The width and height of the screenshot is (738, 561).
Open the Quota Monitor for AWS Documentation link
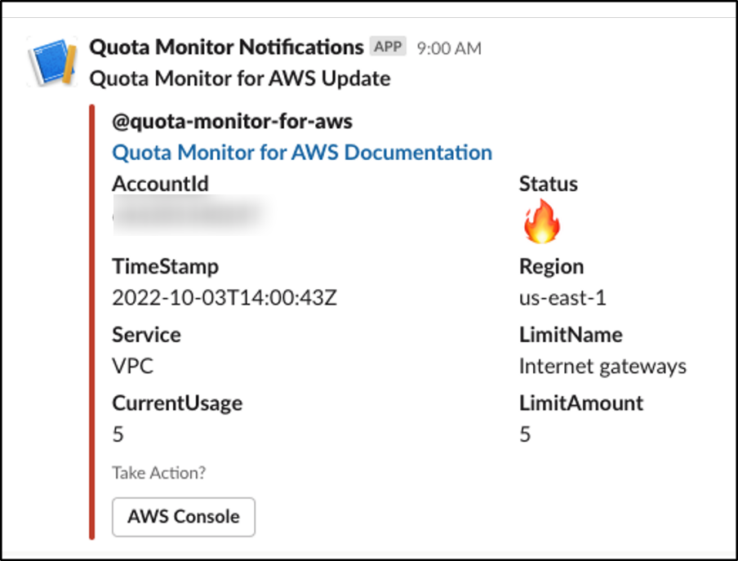[x=302, y=153]
